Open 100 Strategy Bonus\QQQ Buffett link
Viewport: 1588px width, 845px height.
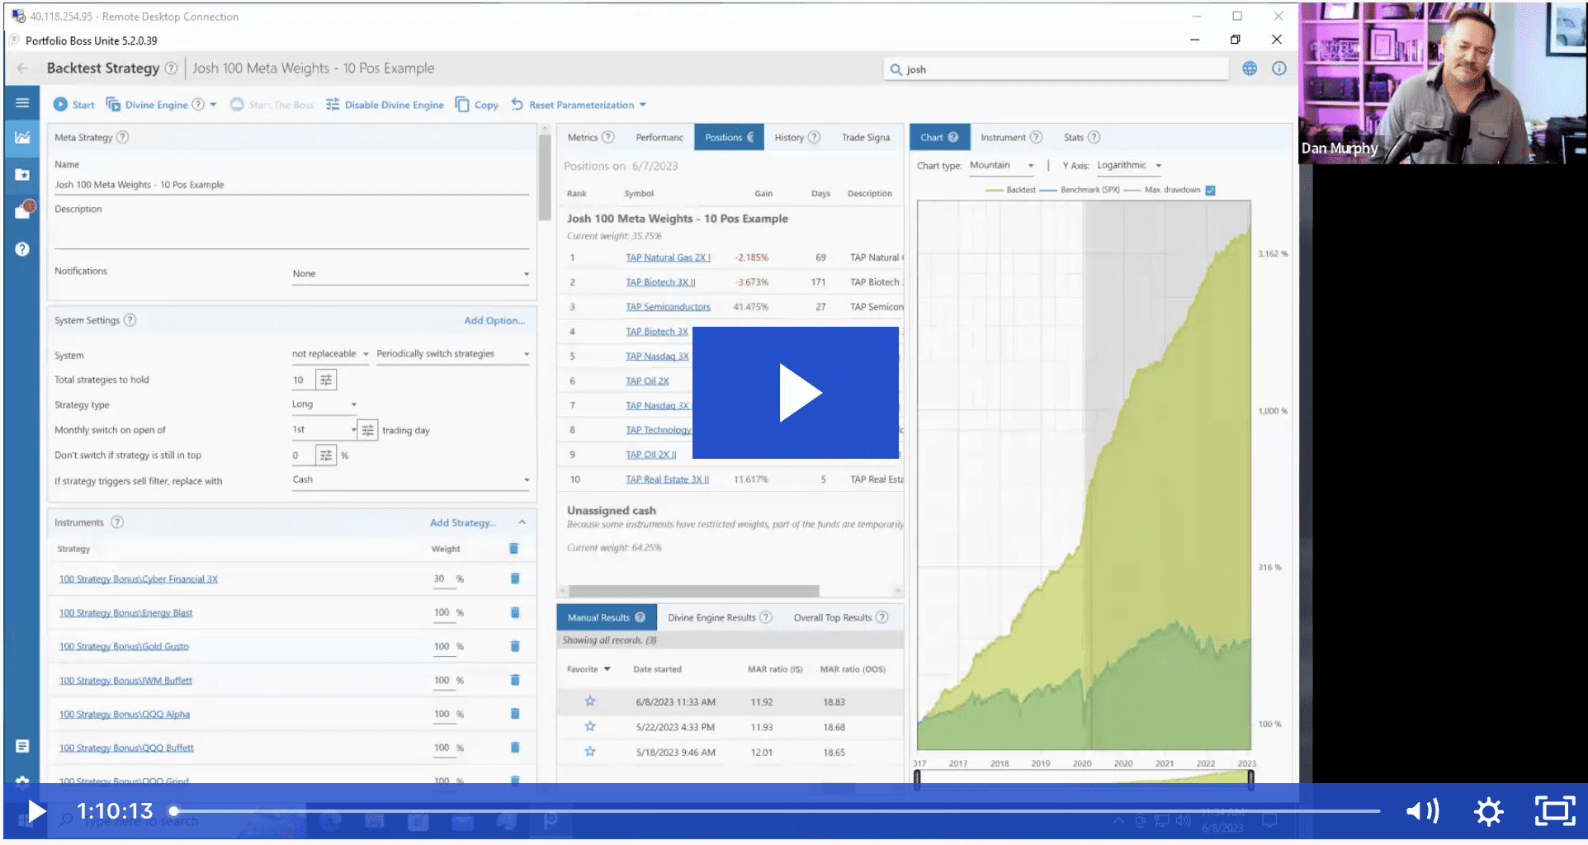click(x=126, y=748)
